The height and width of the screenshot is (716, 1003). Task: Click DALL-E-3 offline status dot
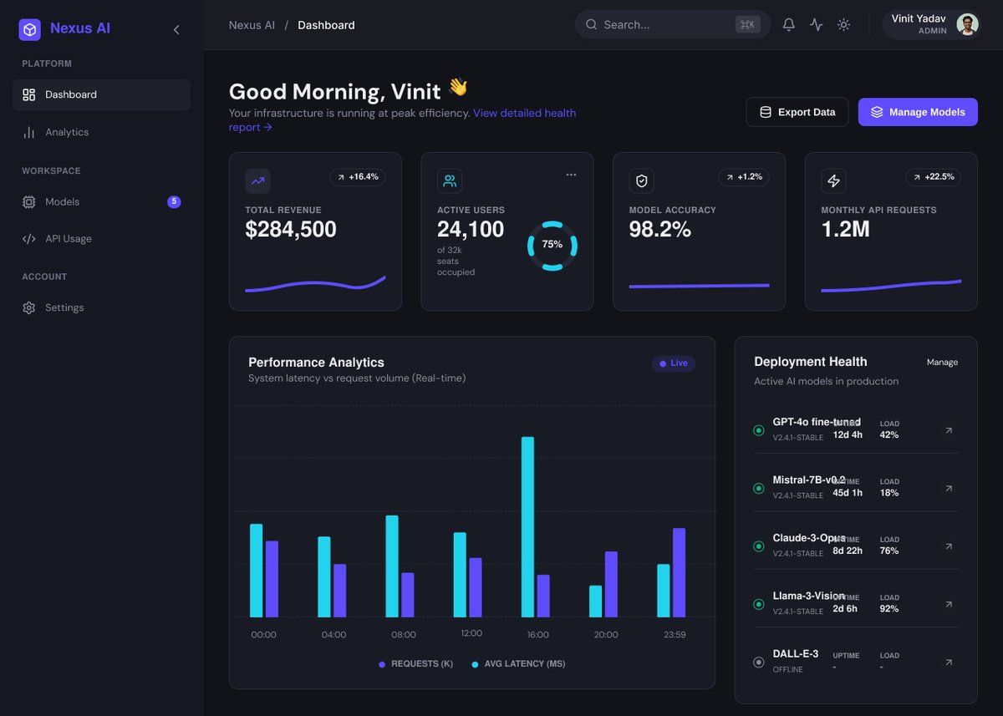click(x=759, y=663)
